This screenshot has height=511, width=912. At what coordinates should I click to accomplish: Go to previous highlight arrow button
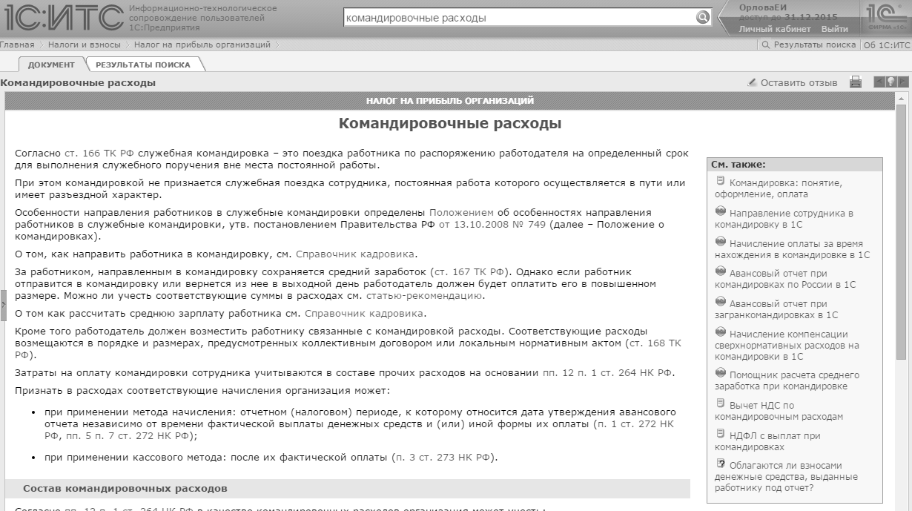point(879,82)
